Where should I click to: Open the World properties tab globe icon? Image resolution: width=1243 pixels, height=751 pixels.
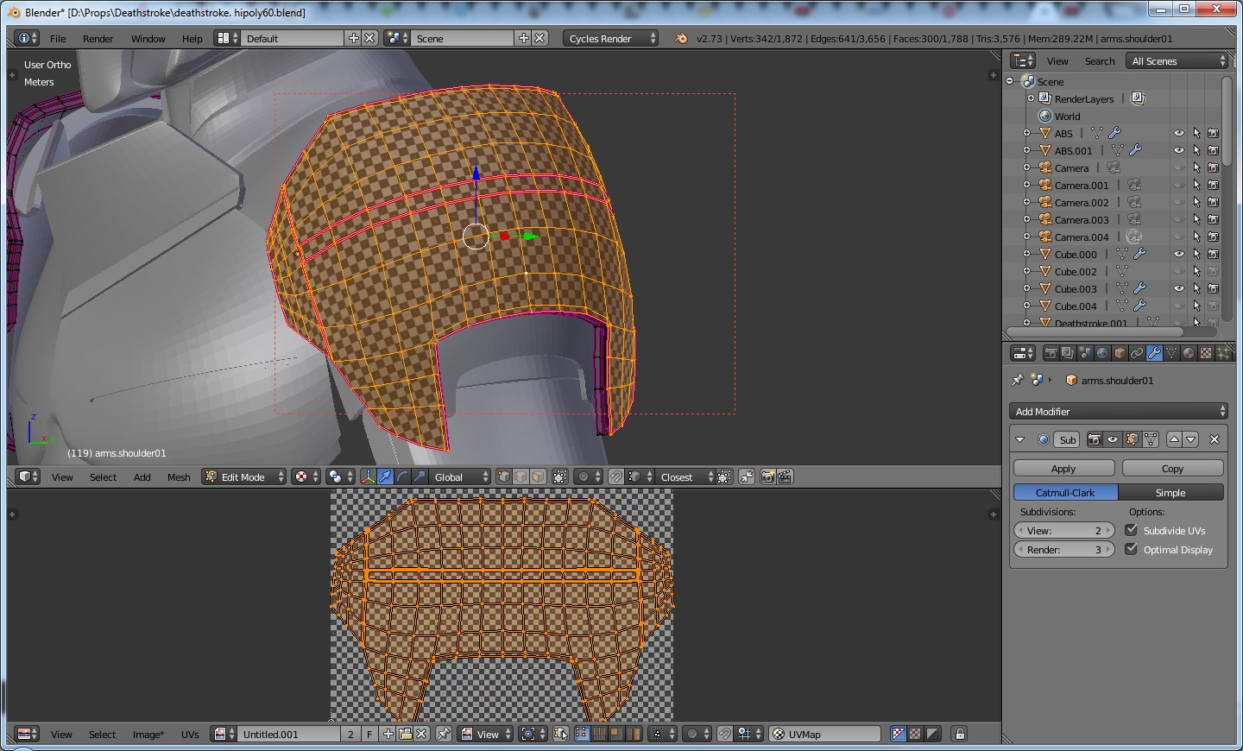tap(1102, 353)
